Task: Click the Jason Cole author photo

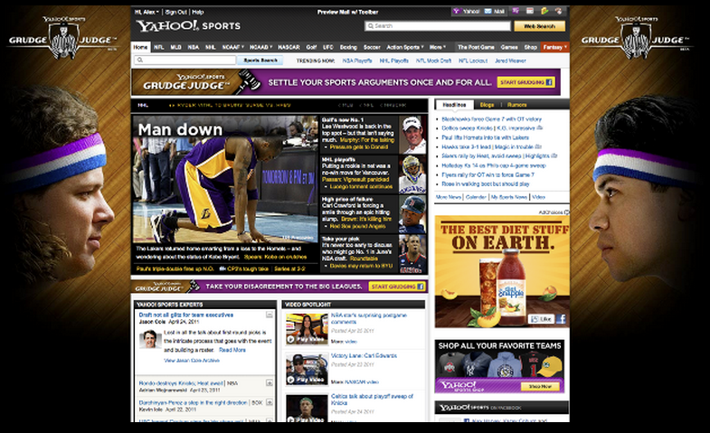Action: [150, 339]
